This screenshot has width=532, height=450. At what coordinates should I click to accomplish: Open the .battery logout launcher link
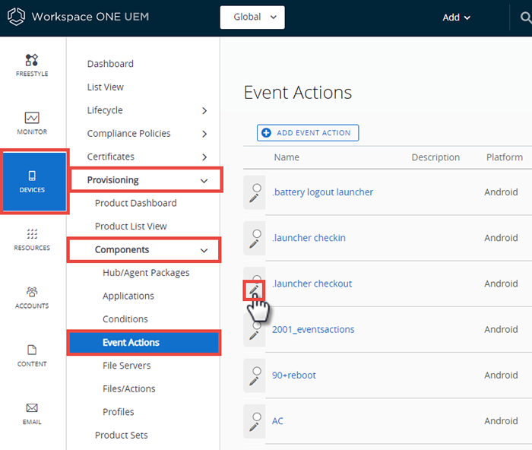[x=322, y=192]
